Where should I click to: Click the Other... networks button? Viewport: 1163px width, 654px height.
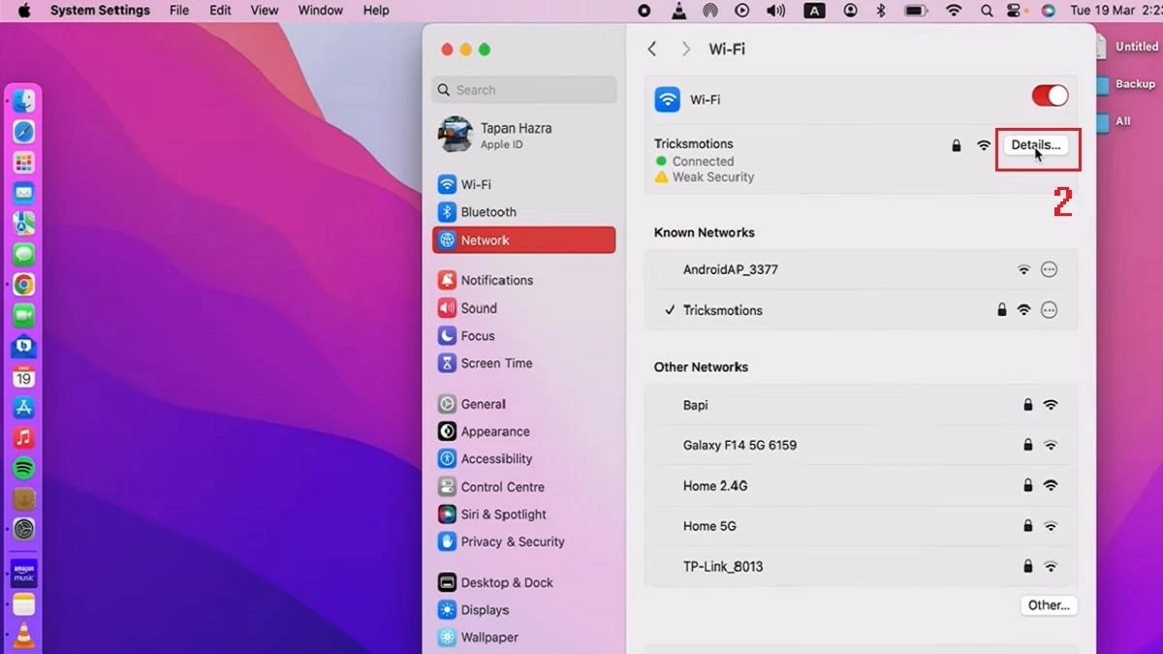[1049, 606]
